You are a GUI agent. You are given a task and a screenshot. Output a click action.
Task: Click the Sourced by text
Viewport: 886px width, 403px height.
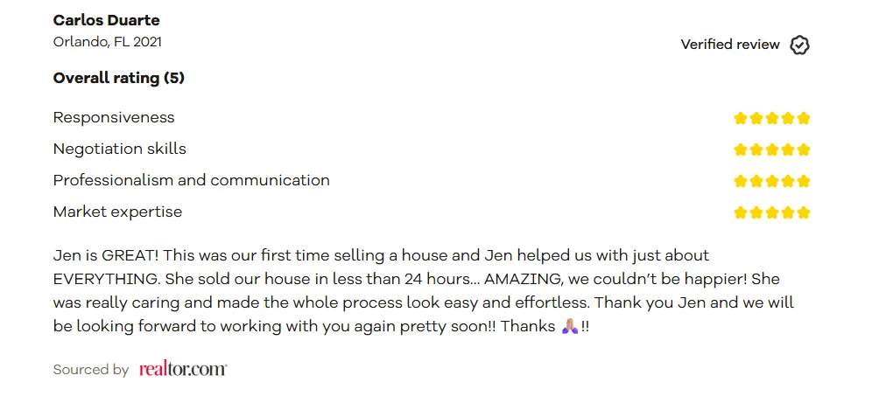pyautogui.click(x=91, y=371)
